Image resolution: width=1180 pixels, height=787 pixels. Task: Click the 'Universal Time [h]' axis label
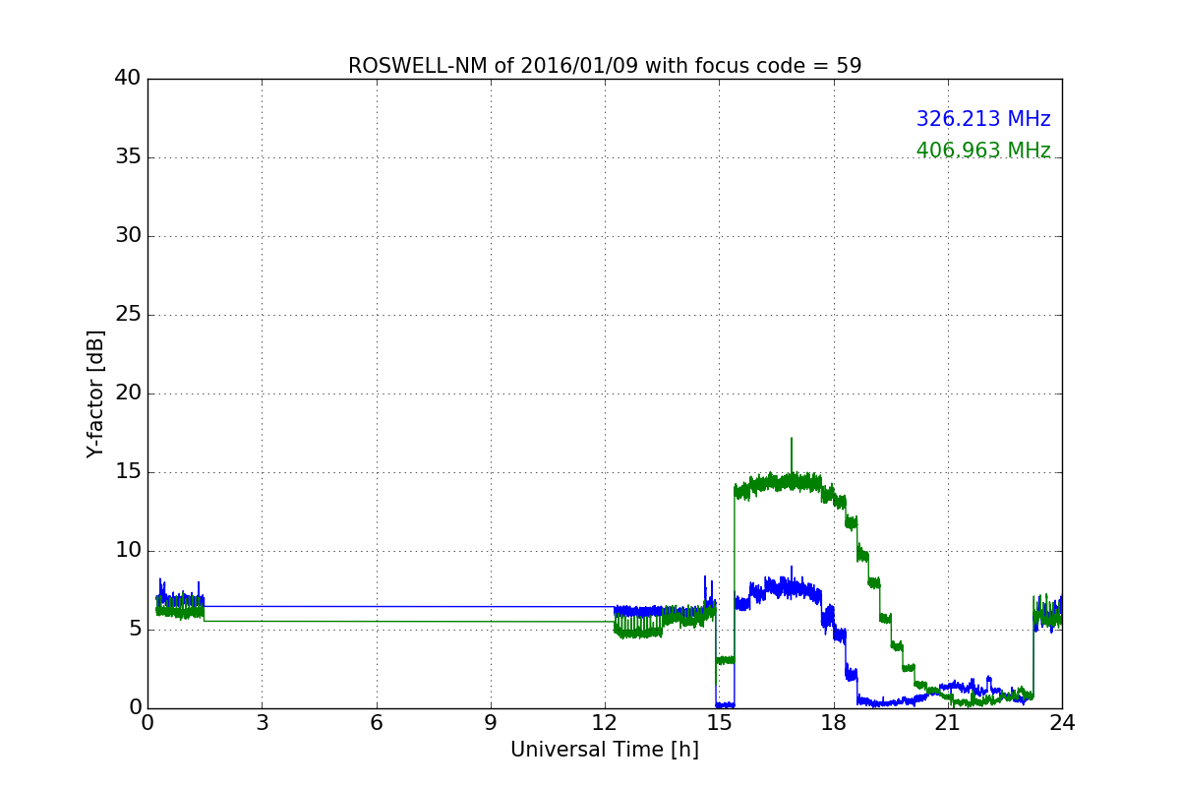[x=605, y=750]
